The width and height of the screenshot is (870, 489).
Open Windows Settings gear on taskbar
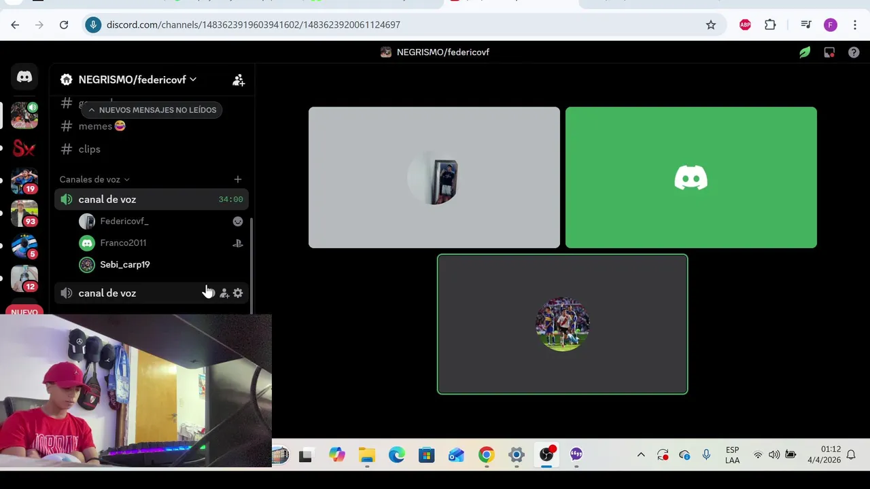pyautogui.click(x=517, y=455)
